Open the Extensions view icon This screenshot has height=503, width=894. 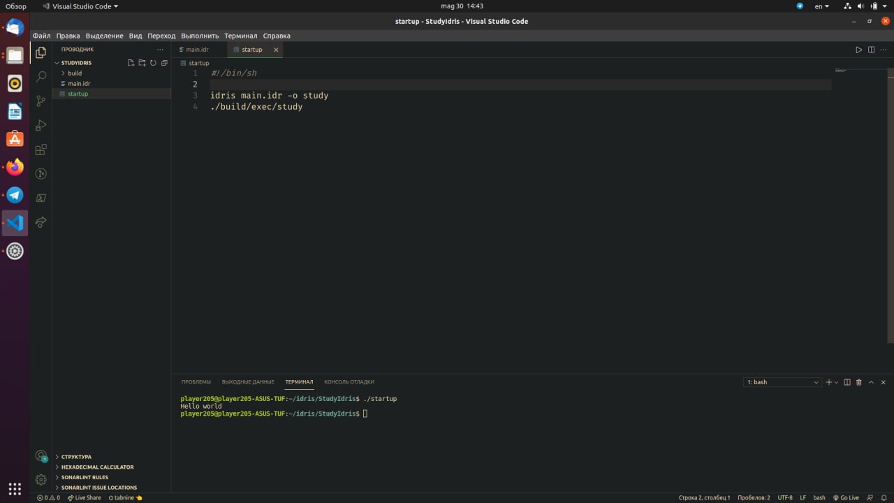(41, 150)
